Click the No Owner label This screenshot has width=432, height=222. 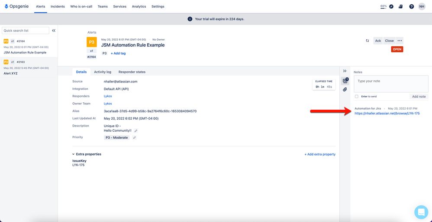click(158, 40)
